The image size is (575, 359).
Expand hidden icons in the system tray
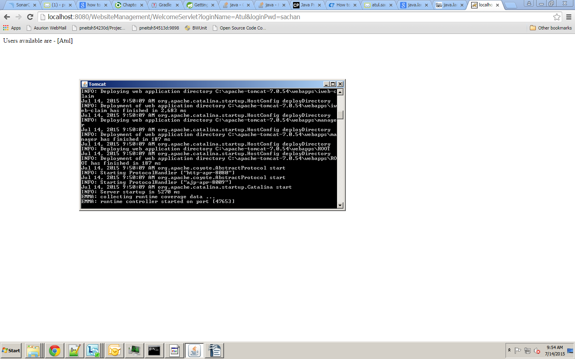pos(509,351)
